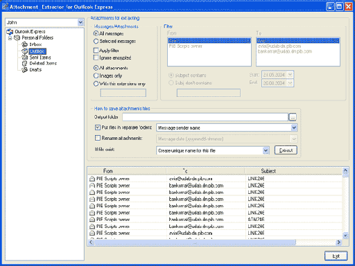This screenshot has width=355, height=266.
Task: Open the Start date dropdown
Action: click(290, 75)
